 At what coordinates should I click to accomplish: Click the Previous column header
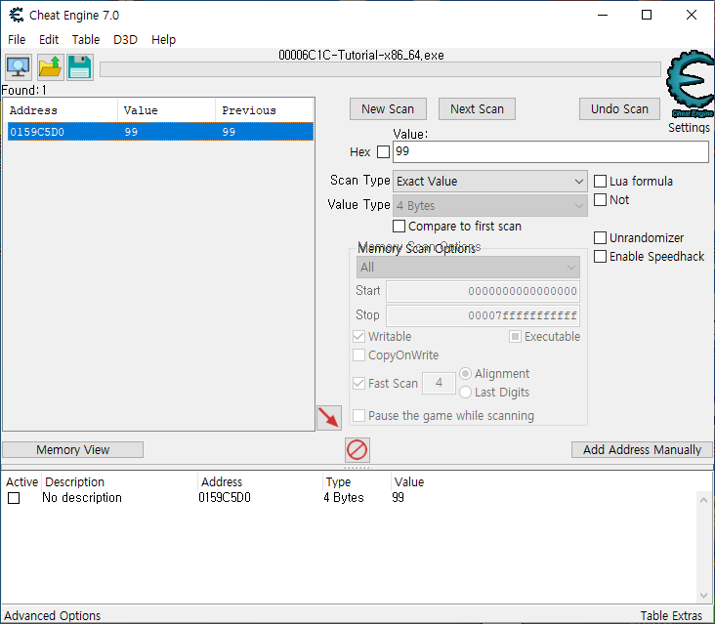pyautogui.click(x=264, y=110)
